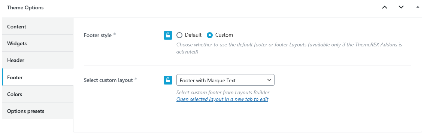
Task: Switch to the Options presets tab
Action: click(37, 111)
